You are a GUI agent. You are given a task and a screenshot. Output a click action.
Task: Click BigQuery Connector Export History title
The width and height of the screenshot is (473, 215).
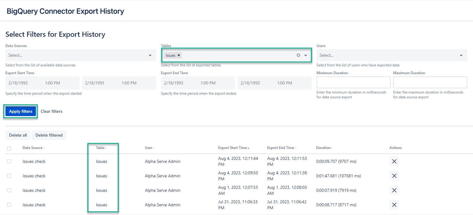pyautogui.click(x=65, y=11)
